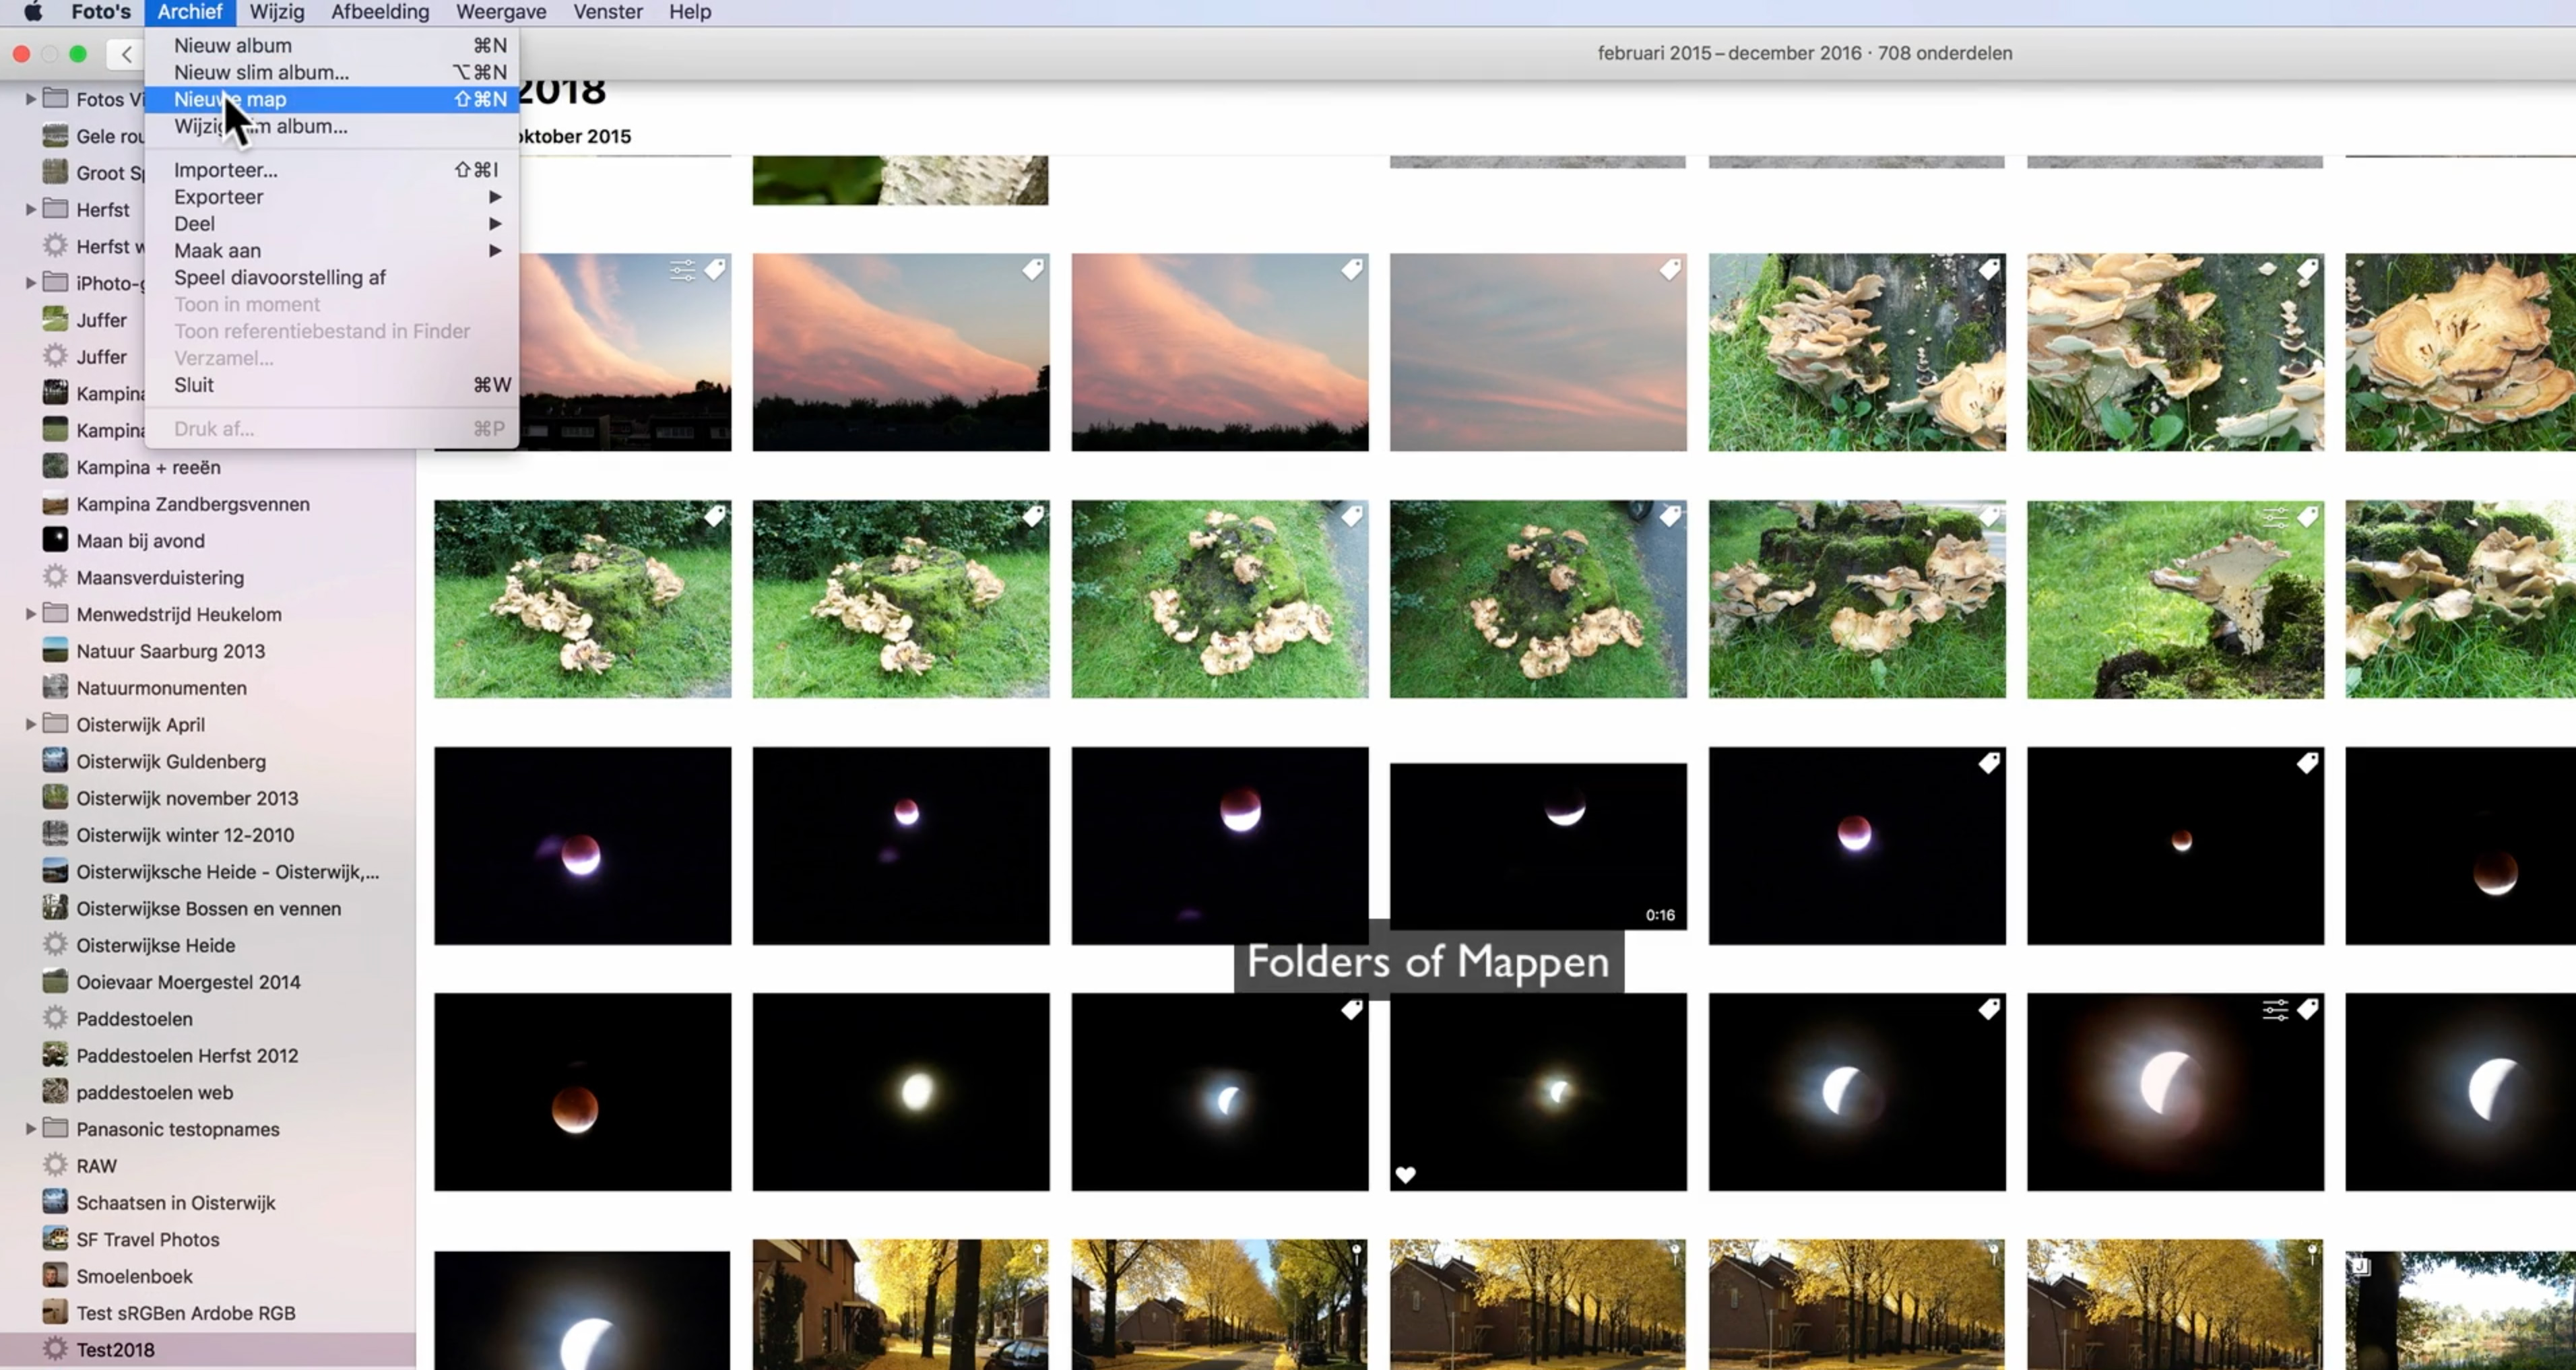Click the Natuur Saarburg 2013 album icon
Viewport: 2576px width, 1370px height.
pyautogui.click(x=55, y=650)
